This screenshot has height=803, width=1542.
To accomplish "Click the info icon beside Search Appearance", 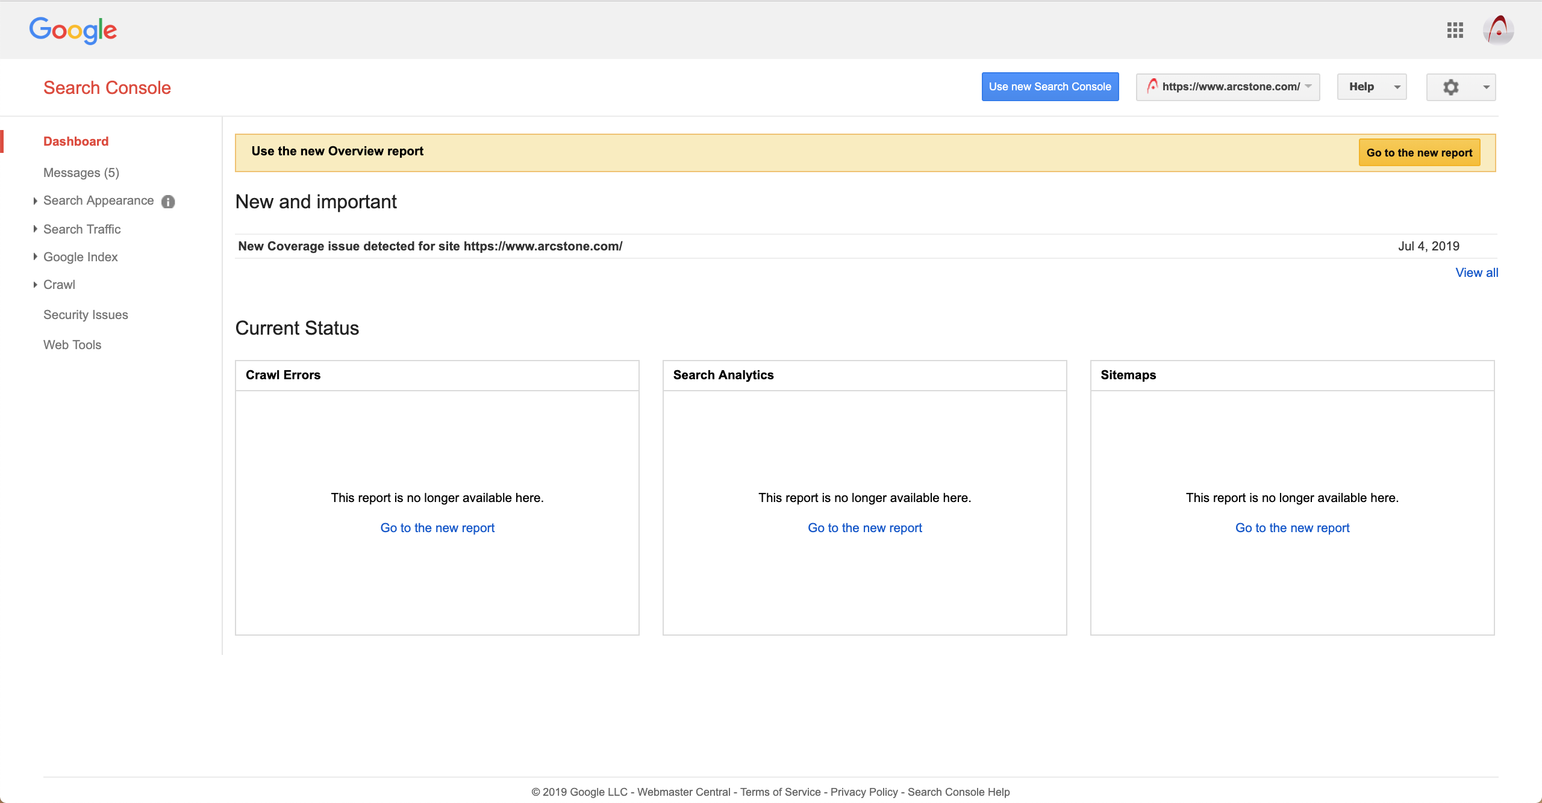I will (x=168, y=202).
